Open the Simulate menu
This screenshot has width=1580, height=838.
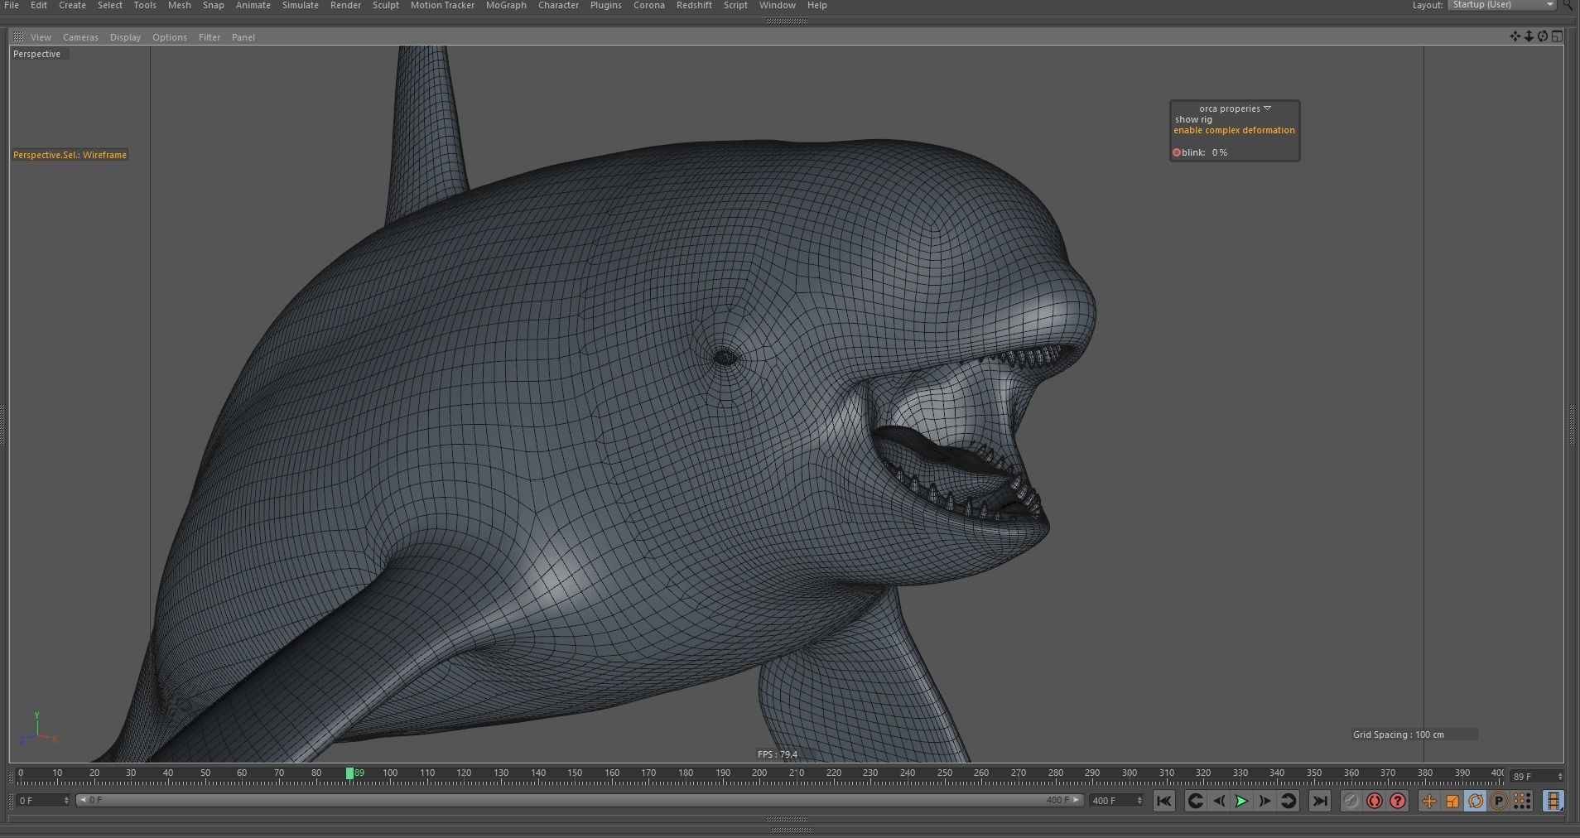(x=301, y=5)
